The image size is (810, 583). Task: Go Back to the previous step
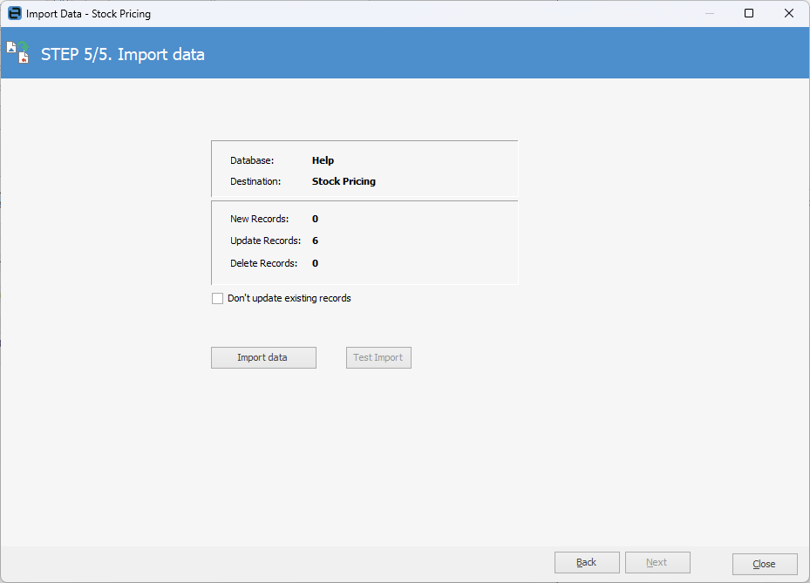tap(587, 563)
